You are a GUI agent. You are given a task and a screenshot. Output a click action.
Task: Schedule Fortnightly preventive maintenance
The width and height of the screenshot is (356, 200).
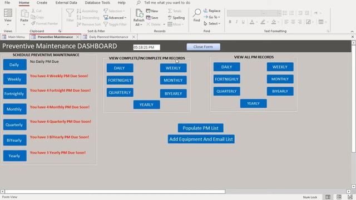[15, 94]
